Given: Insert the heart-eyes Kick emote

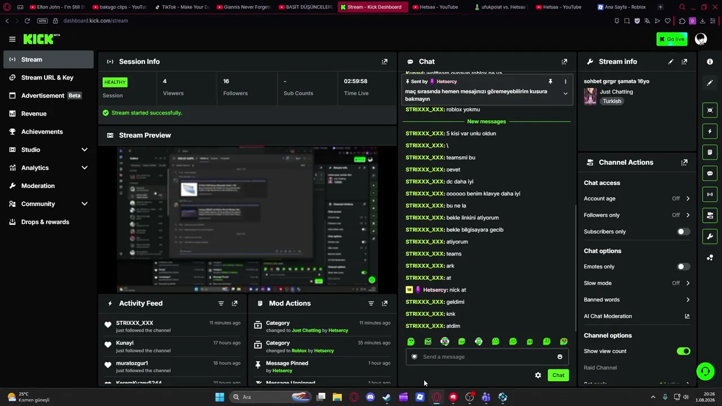Looking at the screenshot, I should click(x=563, y=342).
